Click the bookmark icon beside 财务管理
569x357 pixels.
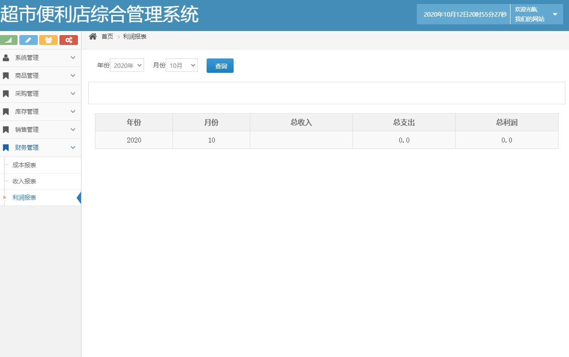6,147
